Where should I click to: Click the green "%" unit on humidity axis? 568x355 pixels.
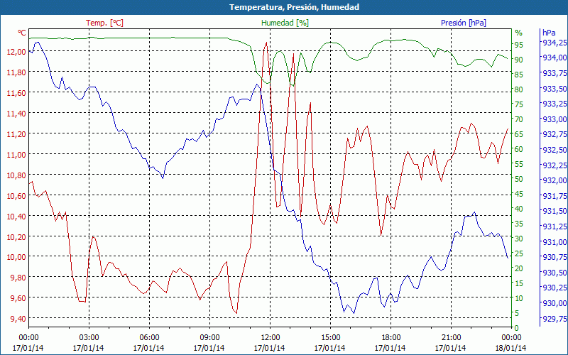point(519,33)
